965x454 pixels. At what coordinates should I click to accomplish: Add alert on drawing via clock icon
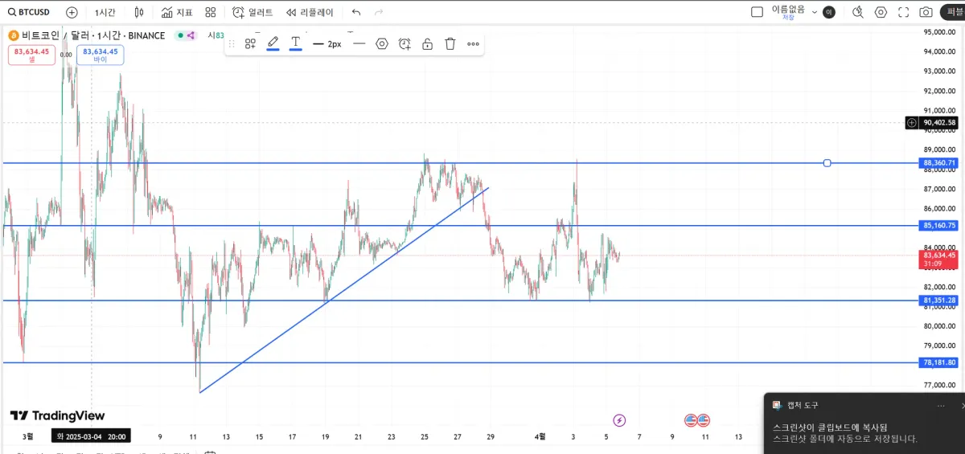(x=404, y=43)
